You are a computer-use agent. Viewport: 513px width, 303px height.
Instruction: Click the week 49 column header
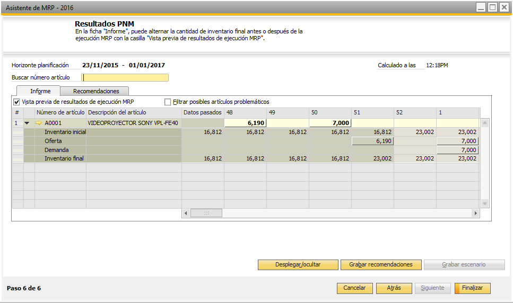(x=288, y=113)
